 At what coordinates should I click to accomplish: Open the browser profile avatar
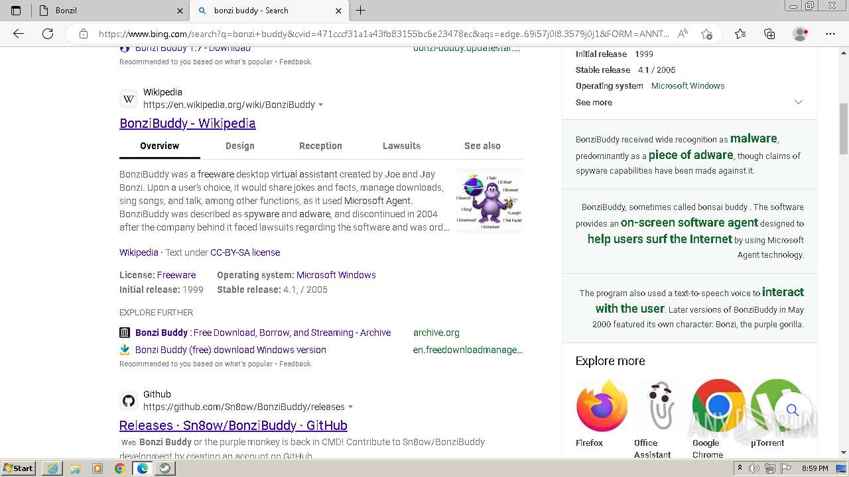[x=800, y=34]
